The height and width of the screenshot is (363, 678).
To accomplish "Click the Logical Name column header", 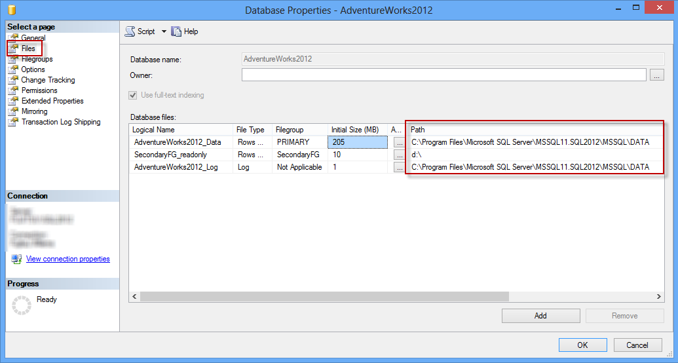I will click(181, 129).
